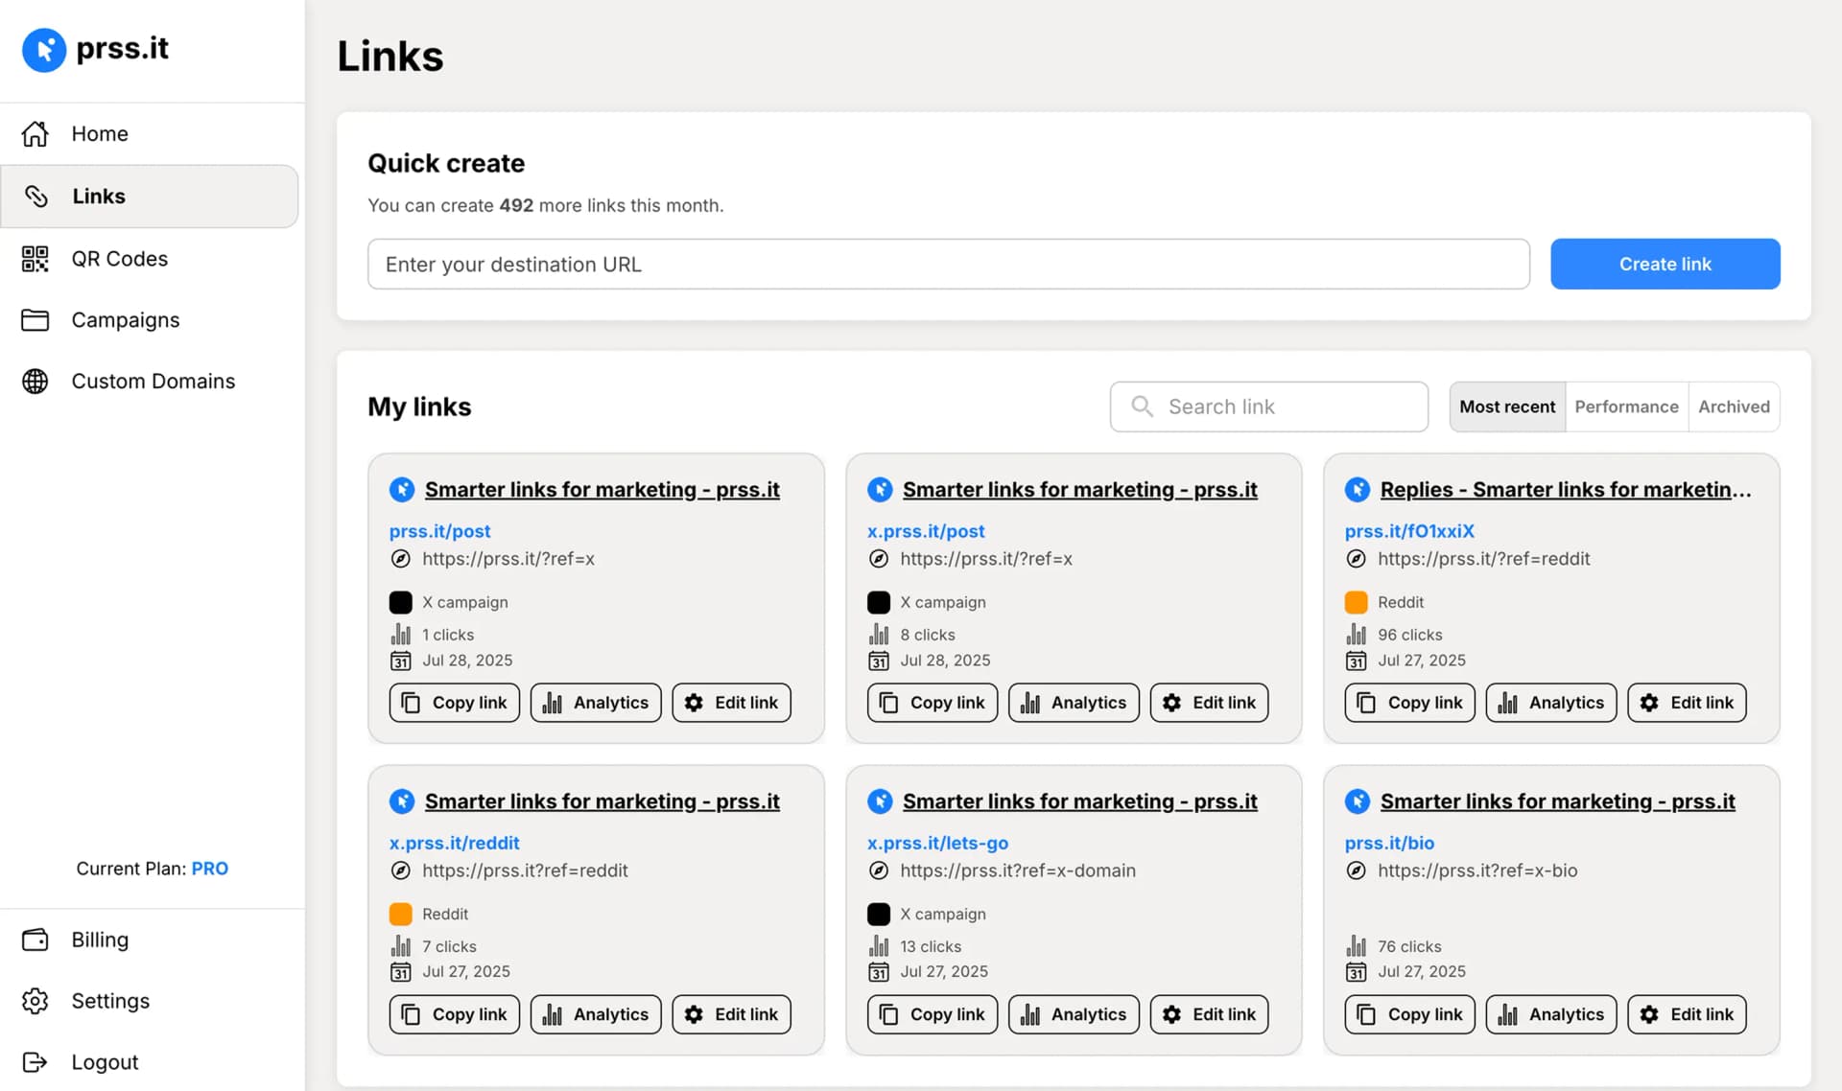1842x1091 pixels.
Task: Click compass icon beside https://prss.it?ref=x-bio
Action: 1356,871
